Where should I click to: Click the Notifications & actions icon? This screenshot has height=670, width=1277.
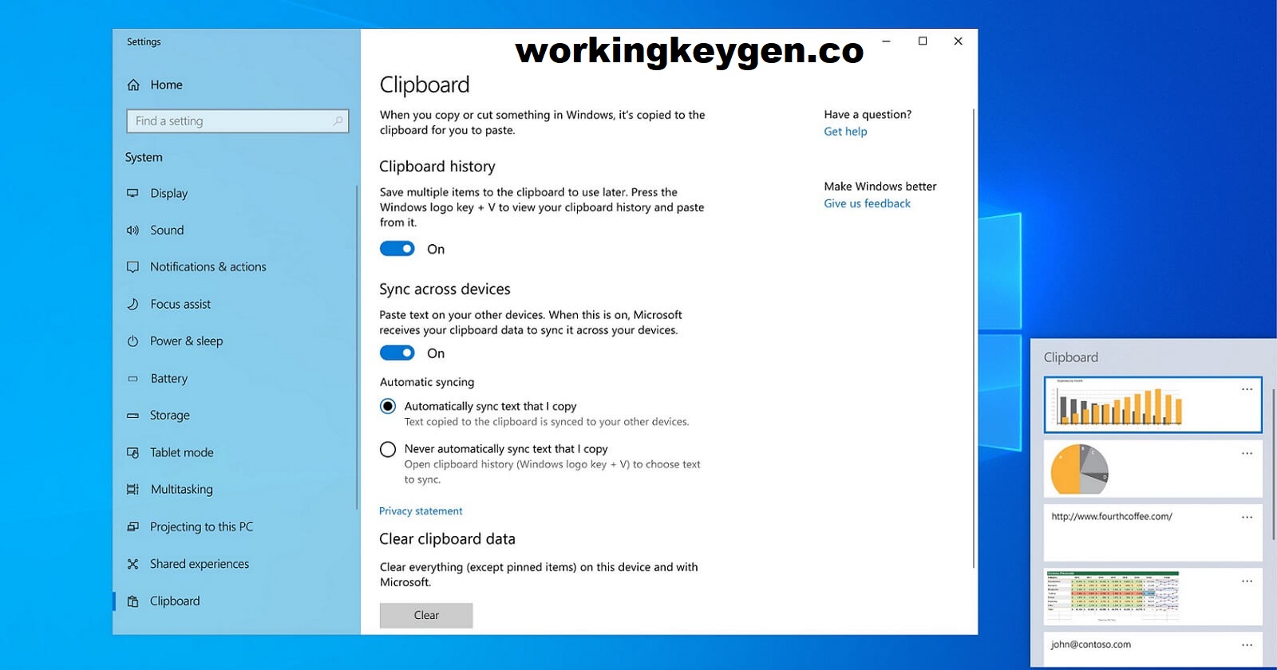132,266
